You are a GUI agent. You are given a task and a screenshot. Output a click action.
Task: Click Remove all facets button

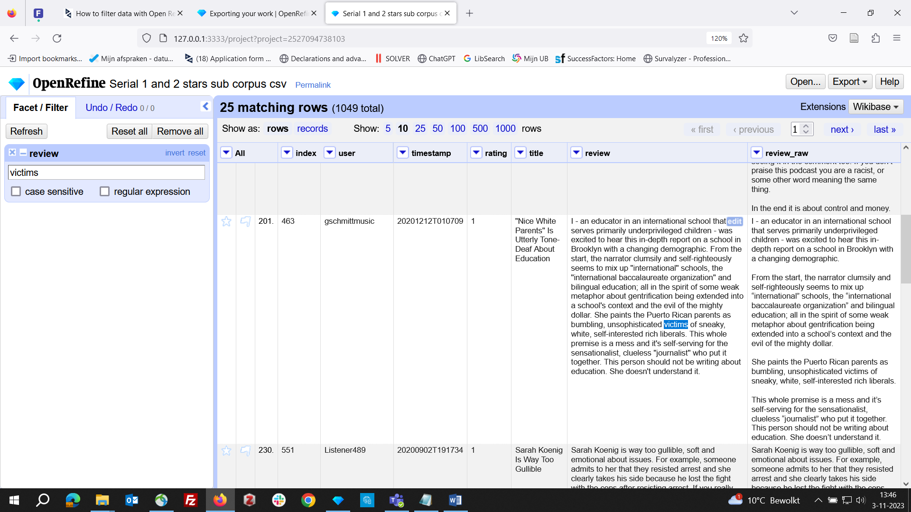click(x=180, y=131)
